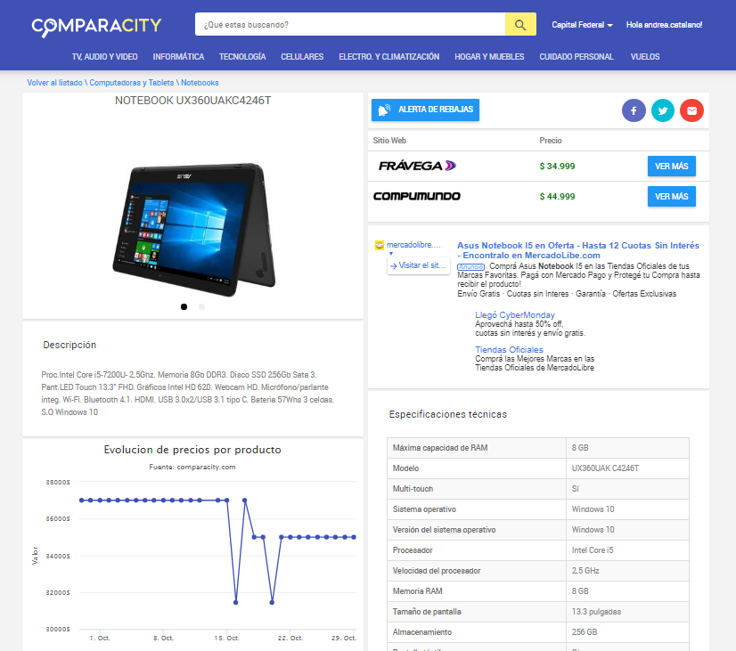
Task: Click the $ 34.999 Frávega price
Action: pos(557,166)
